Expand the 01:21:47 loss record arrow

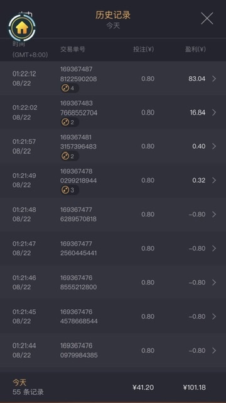(x=214, y=248)
